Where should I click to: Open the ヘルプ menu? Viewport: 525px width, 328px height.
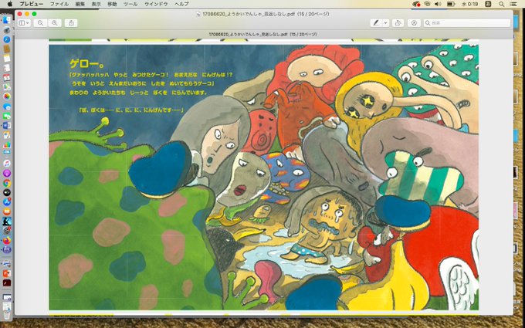click(181, 4)
